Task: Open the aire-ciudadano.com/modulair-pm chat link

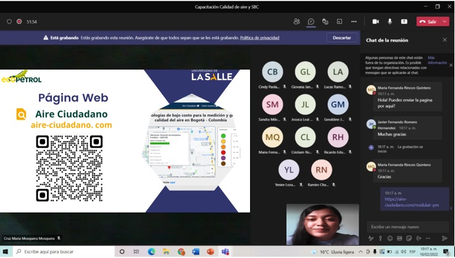Action: (x=411, y=202)
